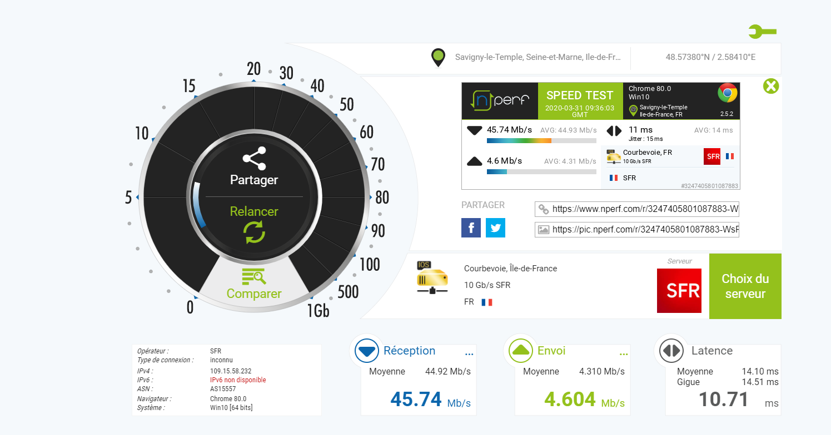The height and width of the screenshot is (435, 831).
Task: Click the Réception heading
Action: pyautogui.click(x=410, y=351)
